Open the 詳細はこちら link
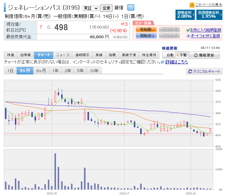 [177, 62]
